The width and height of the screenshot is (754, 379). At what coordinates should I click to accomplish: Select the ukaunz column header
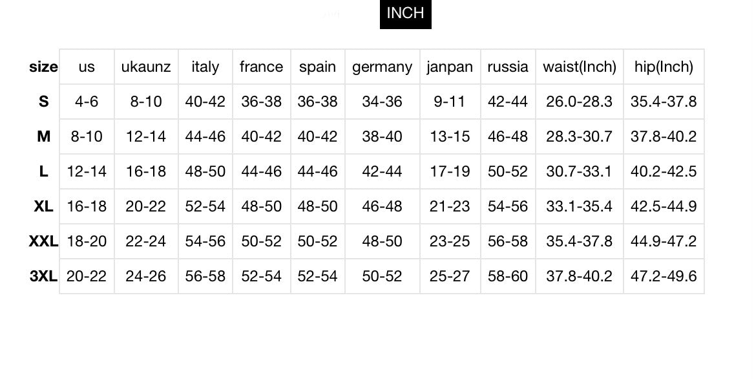(146, 67)
